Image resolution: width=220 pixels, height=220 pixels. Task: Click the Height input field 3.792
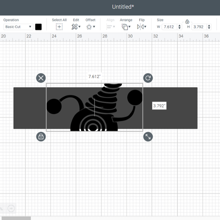199,27
